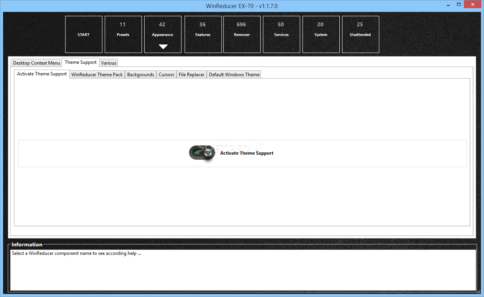Select the Appearance tile

[163, 34]
